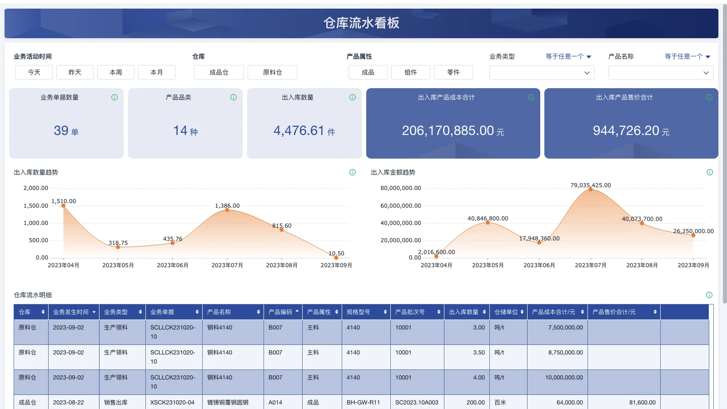Switch to the 本周 time filter
The width and height of the screenshot is (727, 409).
[115, 72]
